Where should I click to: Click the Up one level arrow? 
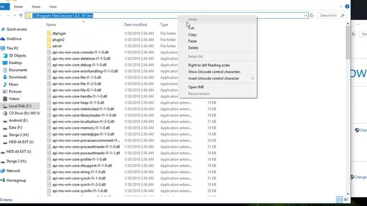(x=21, y=15)
